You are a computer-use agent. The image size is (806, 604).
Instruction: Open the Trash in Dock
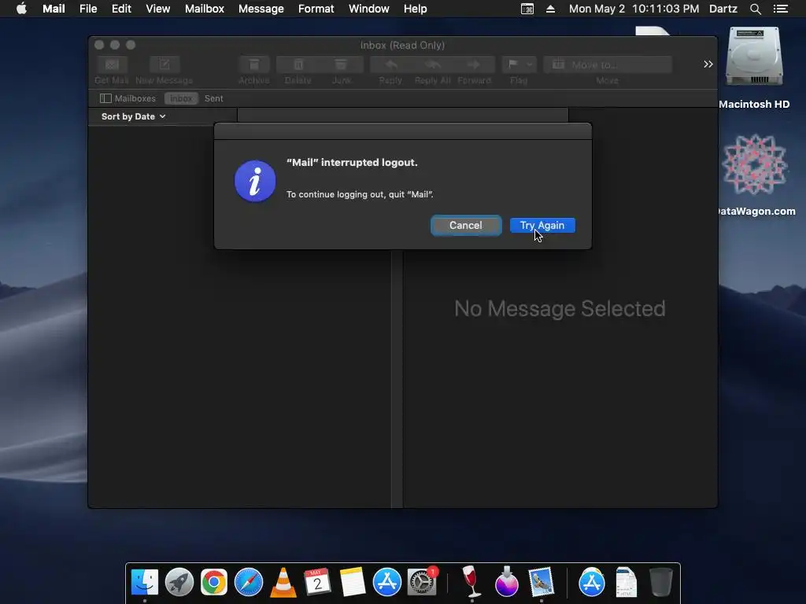[661, 582]
